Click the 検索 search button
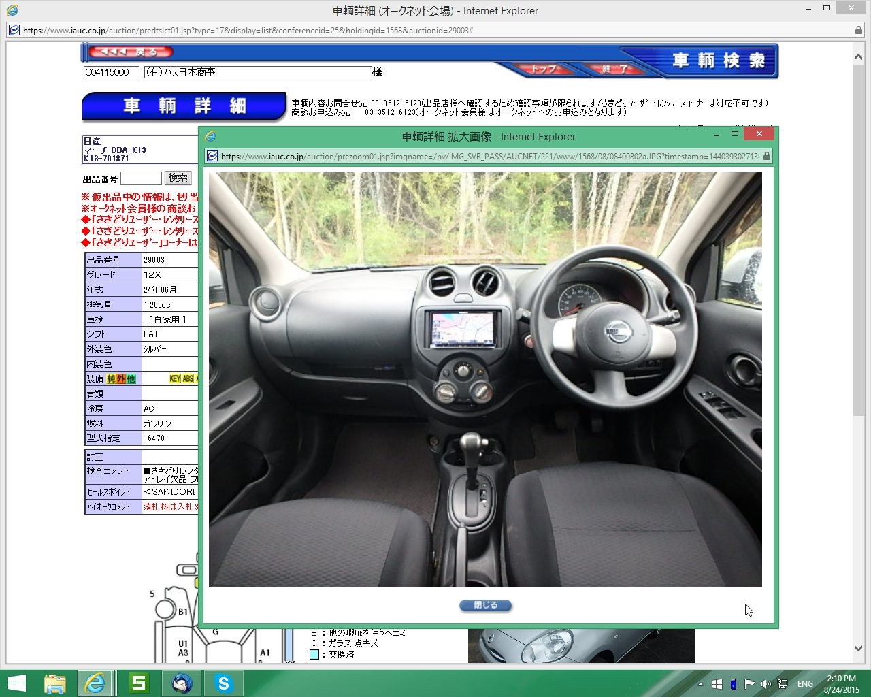The width and height of the screenshot is (871, 697). click(x=178, y=178)
